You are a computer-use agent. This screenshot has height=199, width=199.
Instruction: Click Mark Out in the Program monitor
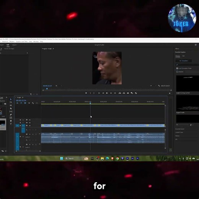click(x=94, y=93)
